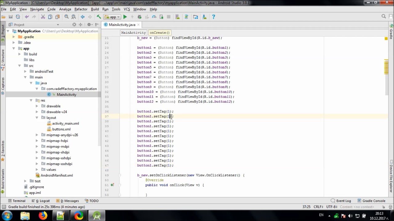This screenshot has width=394, height=221.
Task: Open the Terminal tool window
Action: coord(17,201)
